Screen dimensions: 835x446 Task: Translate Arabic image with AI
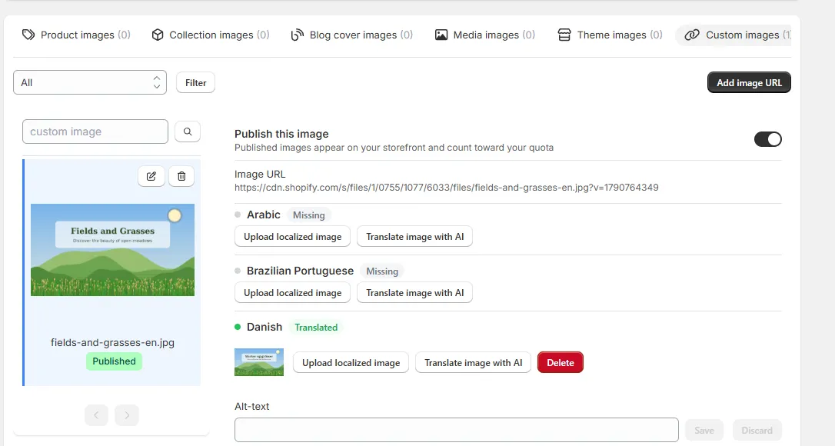tap(415, 237)
